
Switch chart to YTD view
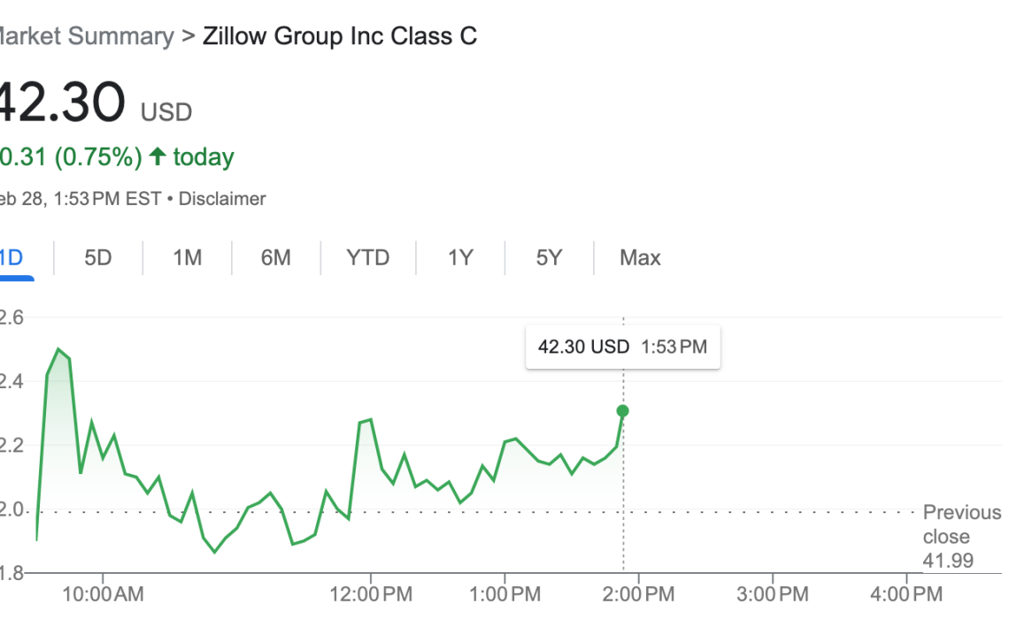point(368,258)
